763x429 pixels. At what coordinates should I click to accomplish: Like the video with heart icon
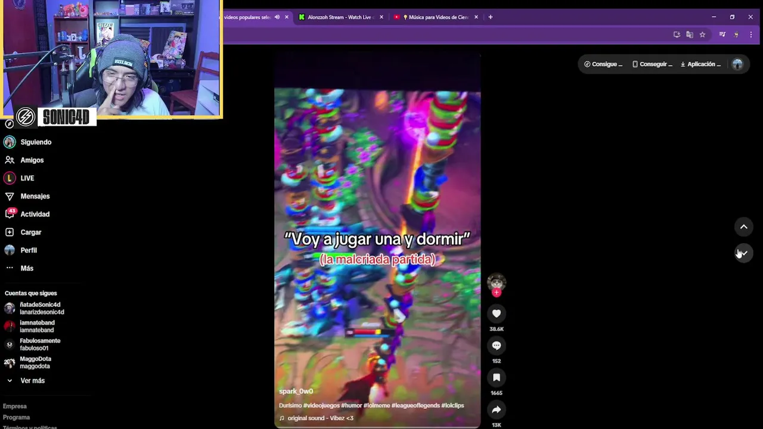[x=497, y=313]
